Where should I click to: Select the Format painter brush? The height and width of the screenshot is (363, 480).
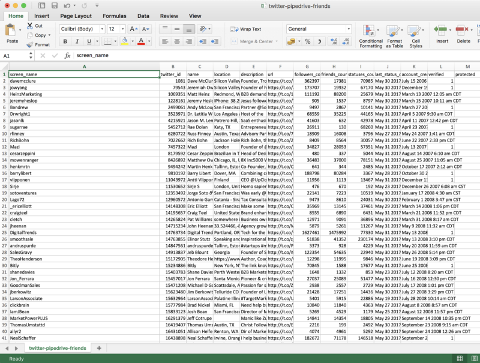pos(30,44)
